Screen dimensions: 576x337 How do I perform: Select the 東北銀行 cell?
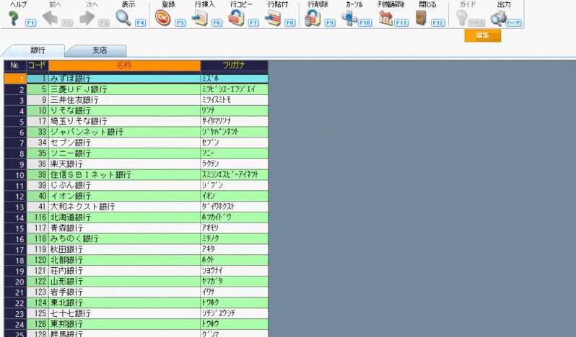125,302
